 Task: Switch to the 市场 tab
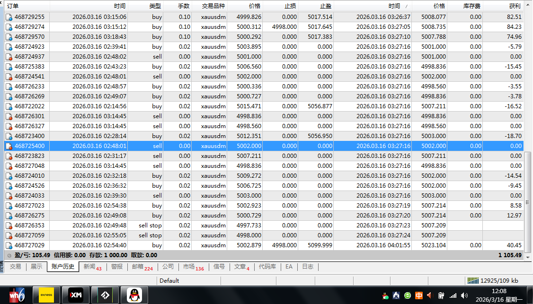pyautogui.click(x=193, y=267)
